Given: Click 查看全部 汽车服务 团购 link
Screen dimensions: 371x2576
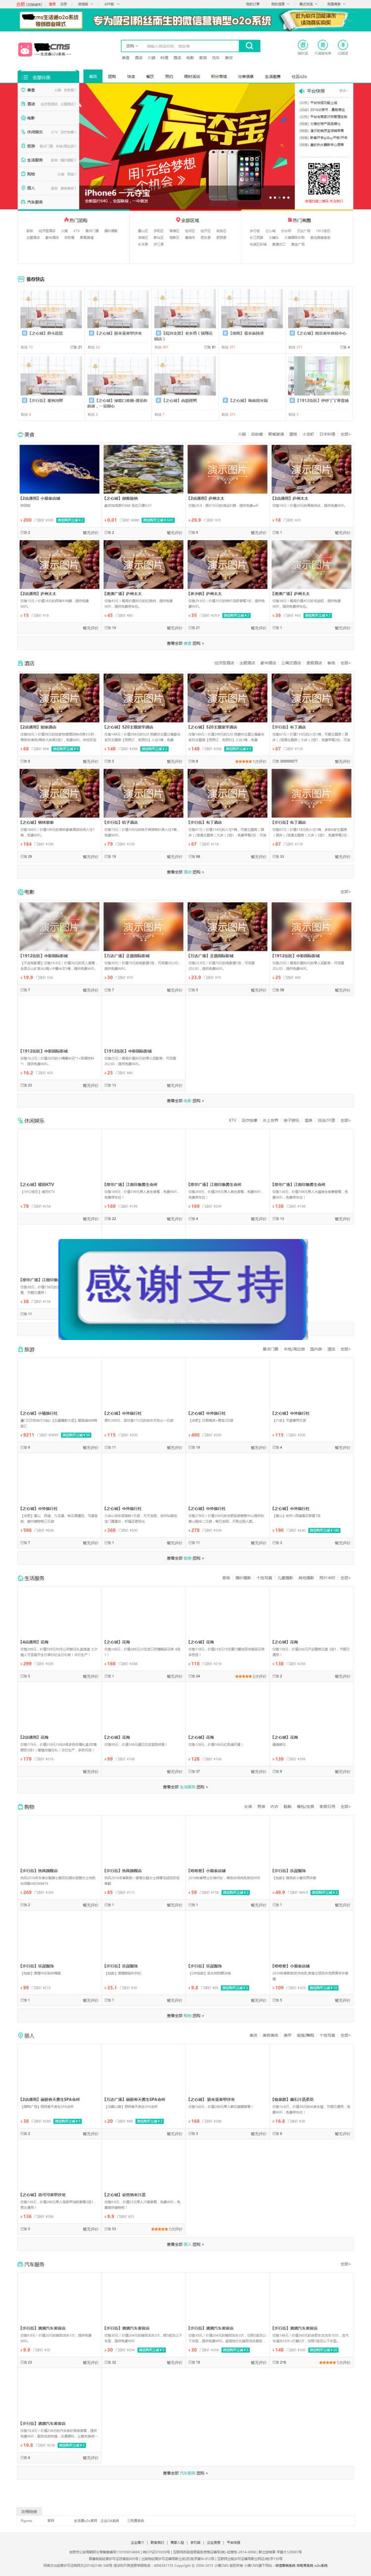Looking at the screenshot, I should pos(185,2473).
